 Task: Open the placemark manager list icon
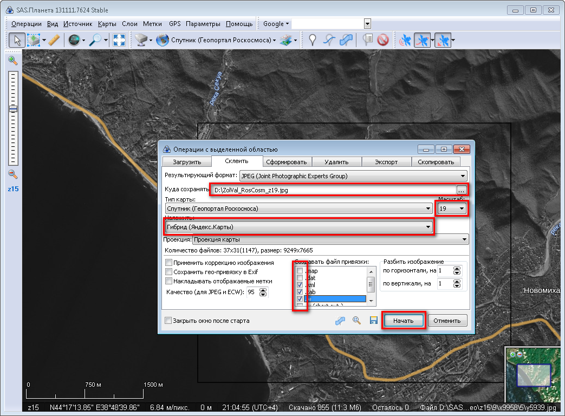(x=367, y=40)
